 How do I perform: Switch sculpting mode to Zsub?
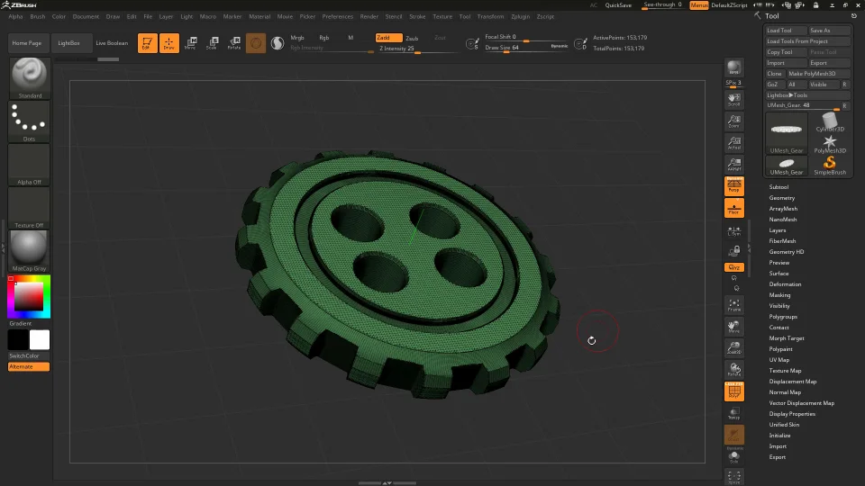412,38
